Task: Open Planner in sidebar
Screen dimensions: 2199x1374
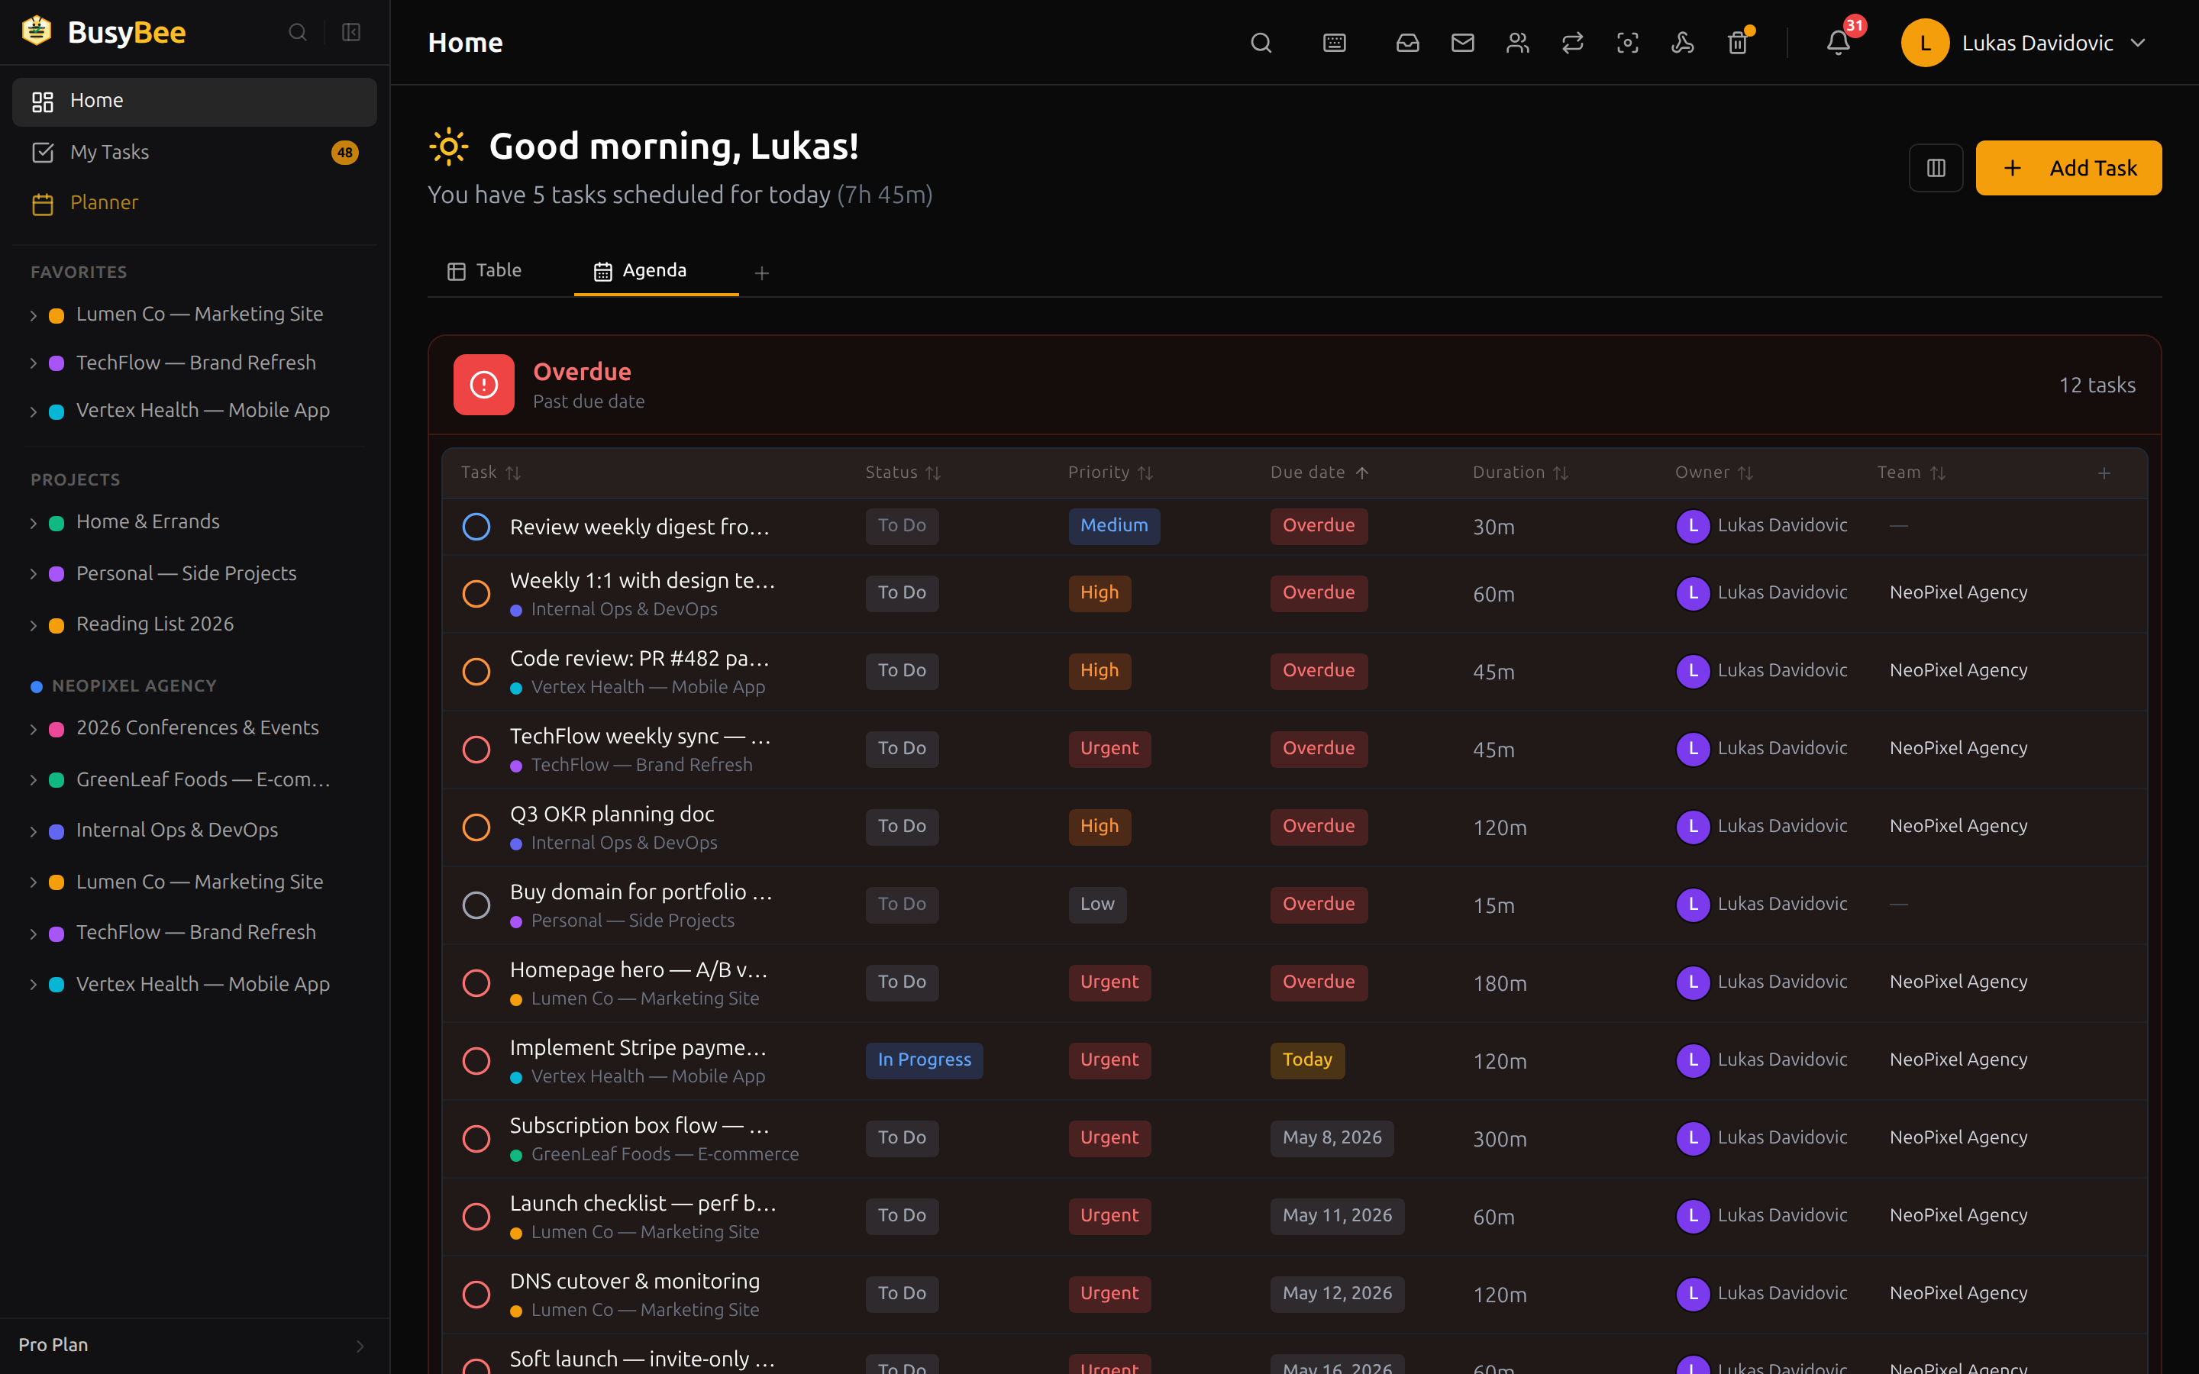Action: click(x=195, y=202)
